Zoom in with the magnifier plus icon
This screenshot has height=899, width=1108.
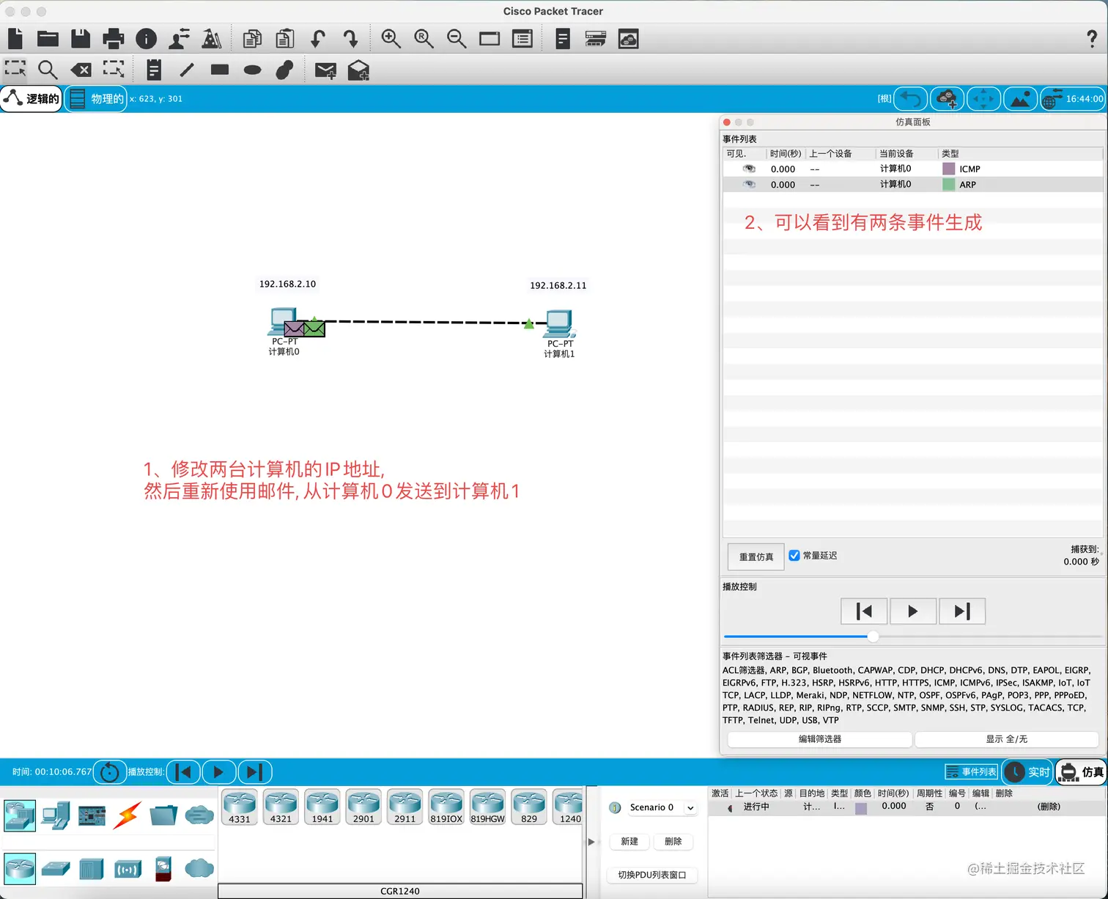[x=391, y=39]
